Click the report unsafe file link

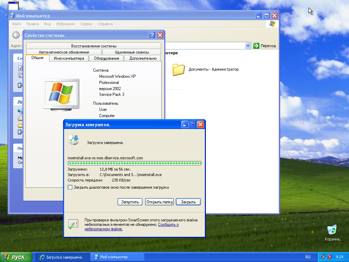point(168,225)
